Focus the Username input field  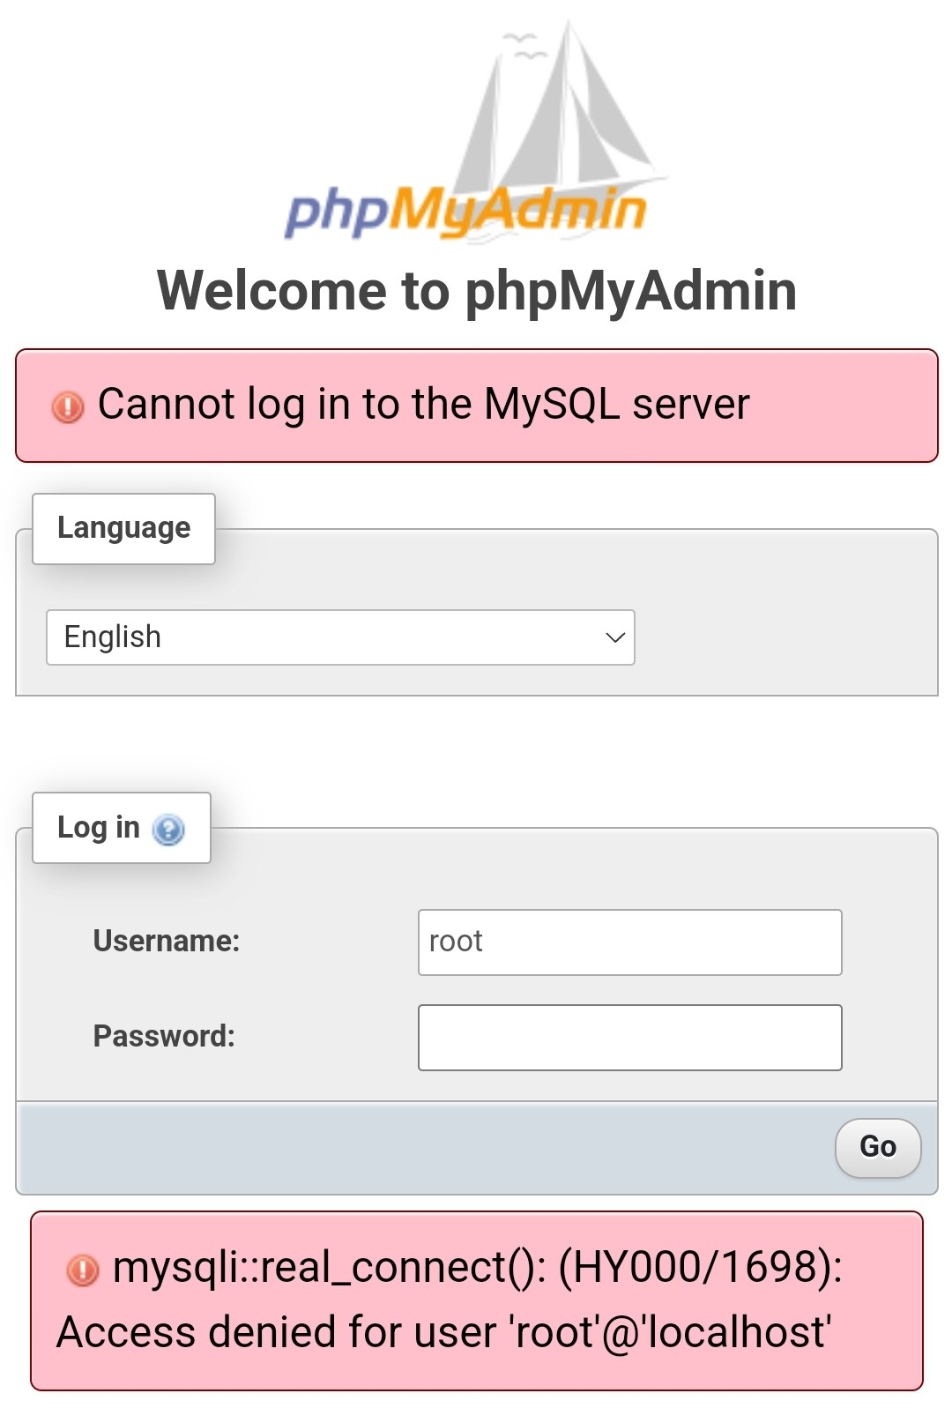629,942
